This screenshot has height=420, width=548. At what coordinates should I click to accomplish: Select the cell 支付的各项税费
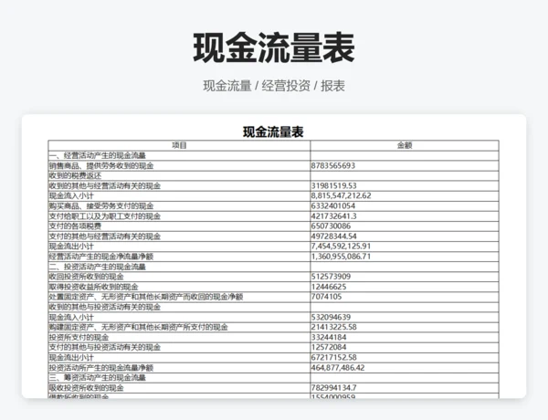coord(179,226)
